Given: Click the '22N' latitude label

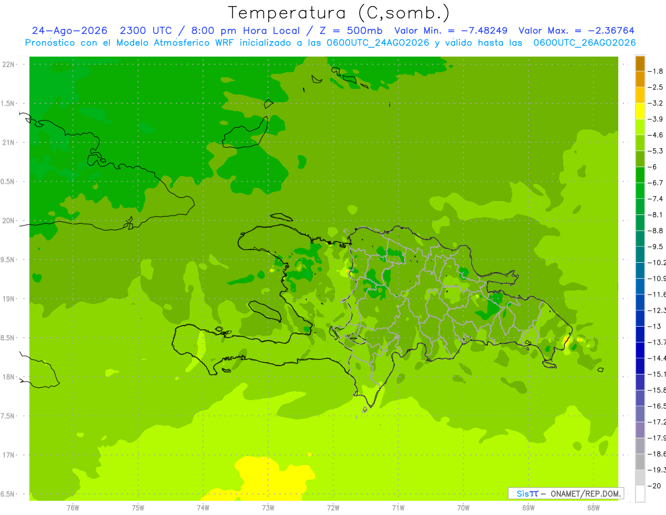Looking at the screenshot, I should click(8, 64).
